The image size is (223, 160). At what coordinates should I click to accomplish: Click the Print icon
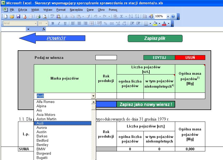coord(38,16)
